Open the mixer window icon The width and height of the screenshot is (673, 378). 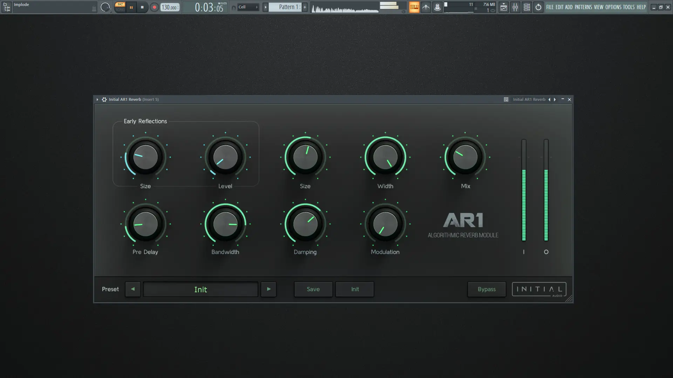click(x=515, y=7)
